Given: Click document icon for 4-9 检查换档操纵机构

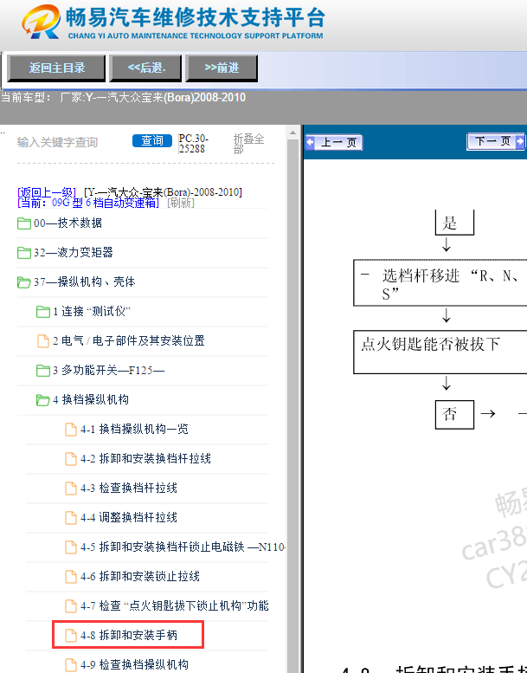Looking at the screenshot, I should (x=71, y=664).
